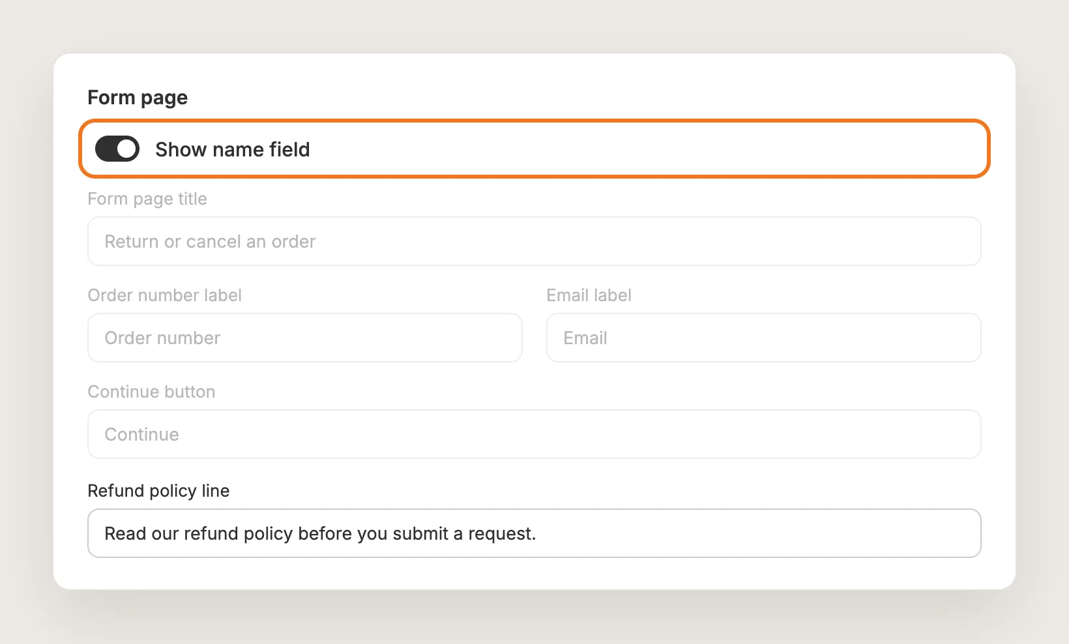Toggle the Show name field switch

[x=117, y=149]
